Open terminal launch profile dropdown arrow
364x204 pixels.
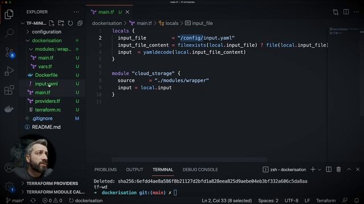point(320,170)
